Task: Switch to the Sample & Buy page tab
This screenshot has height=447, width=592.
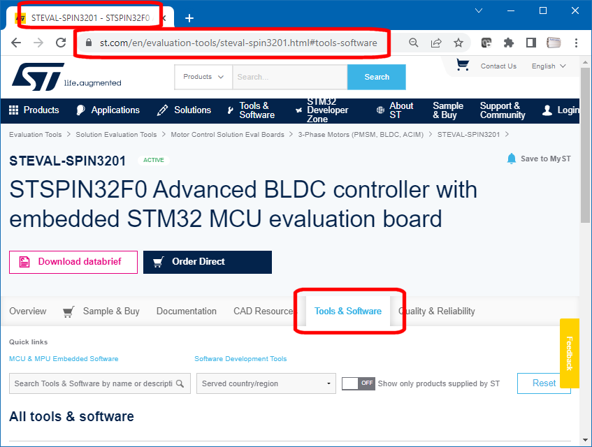Action: pyautogui.click(x=101, y=312)
